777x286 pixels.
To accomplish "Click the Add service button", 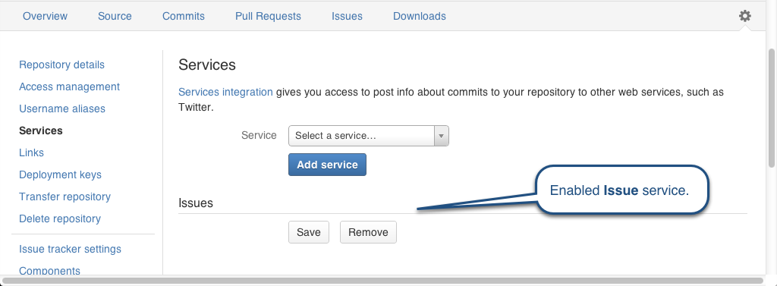I will coord(327,165).
